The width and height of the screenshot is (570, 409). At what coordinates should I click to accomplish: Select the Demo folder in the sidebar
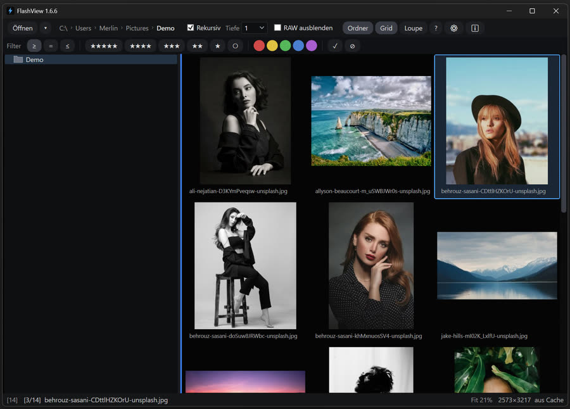pos(35,60)
